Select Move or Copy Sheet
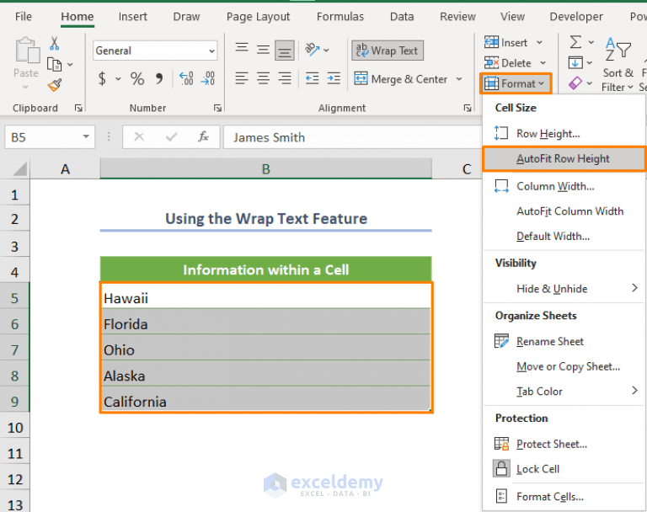 coord(564,367)
